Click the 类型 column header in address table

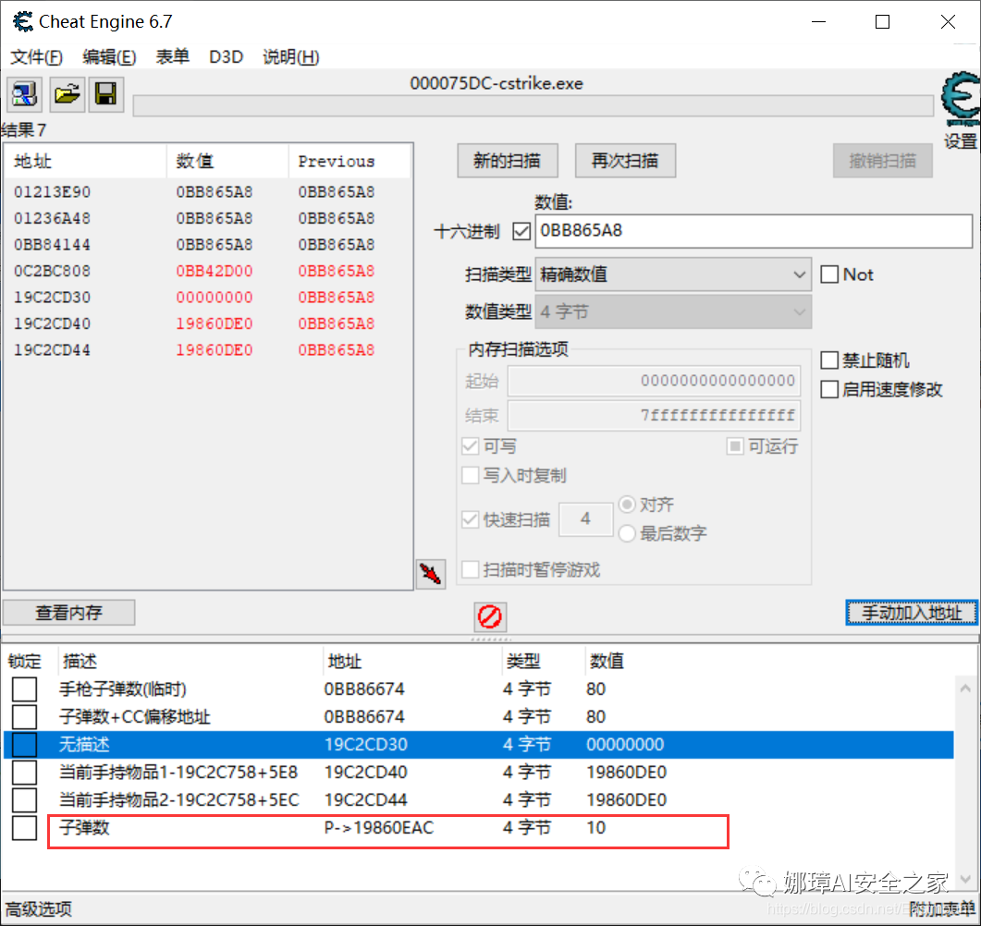pyautogui.click(x=543, y=661)
